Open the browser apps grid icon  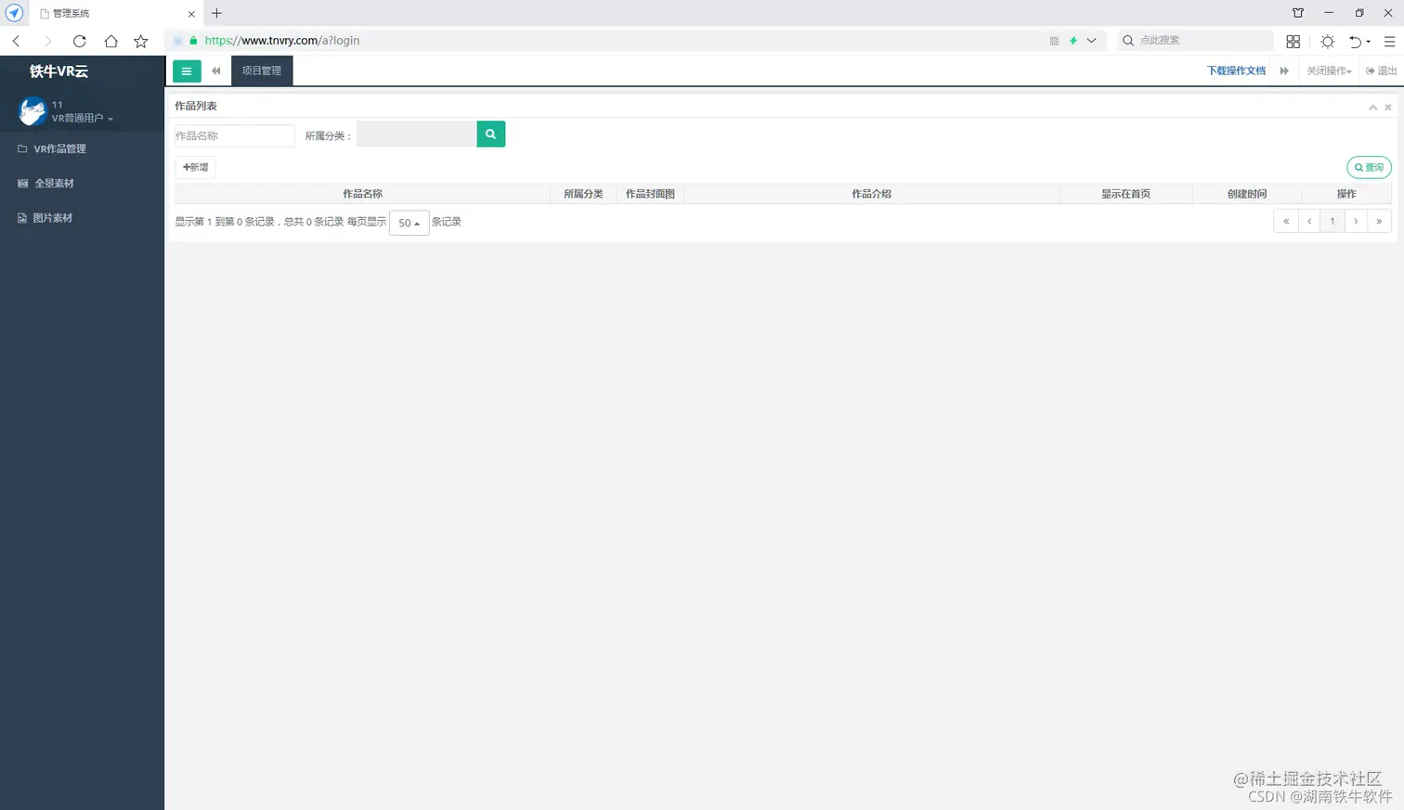pyautogui.click(x=1293, y=42)
